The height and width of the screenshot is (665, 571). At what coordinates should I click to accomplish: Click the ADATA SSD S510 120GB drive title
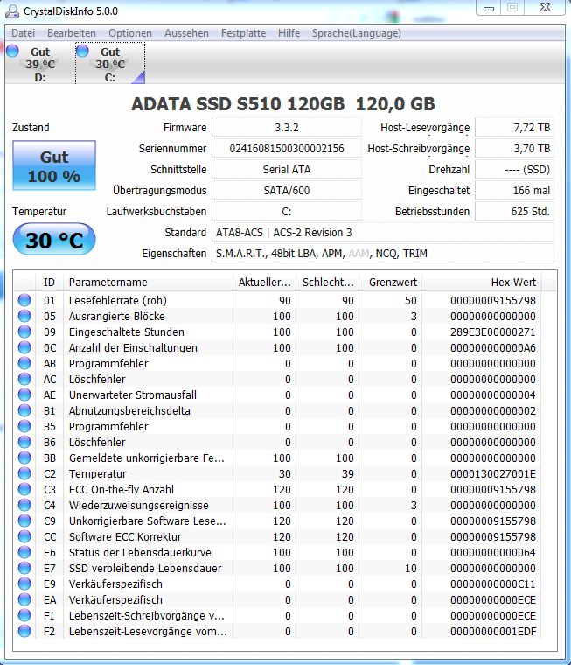pyautogui.click(x=283, y=104)
